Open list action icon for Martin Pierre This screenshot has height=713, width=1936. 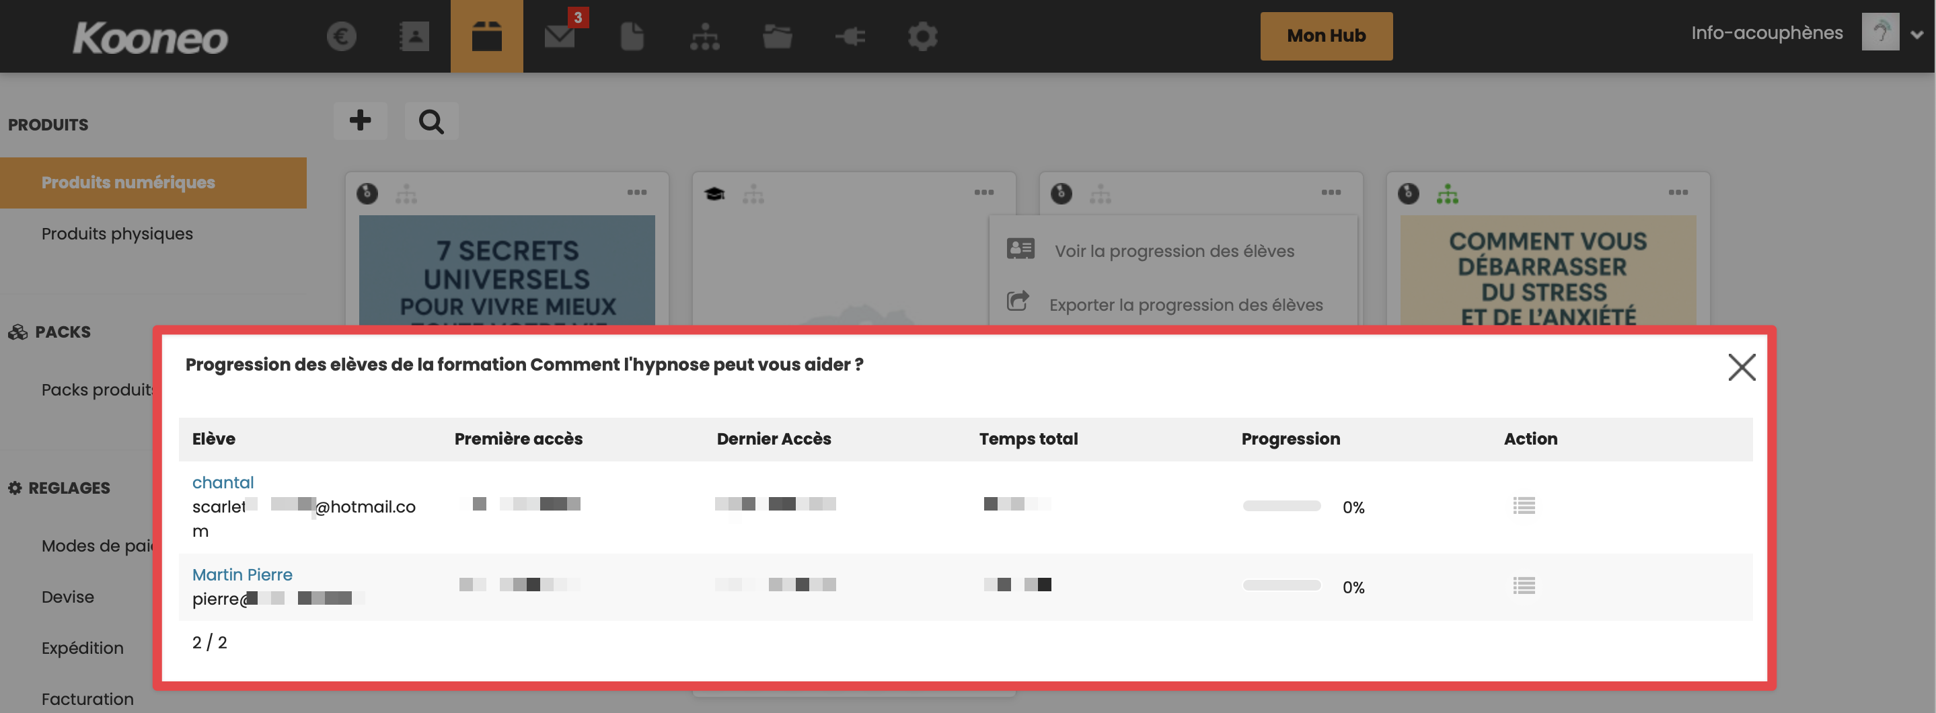click(1524, 585)
